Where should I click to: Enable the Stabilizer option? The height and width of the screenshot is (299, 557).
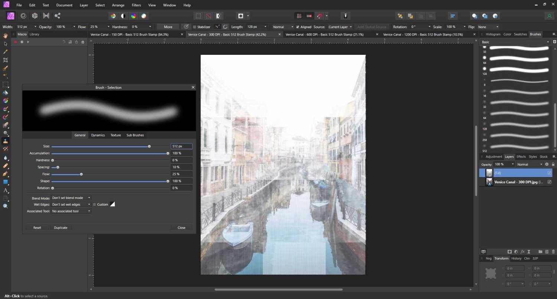pyautogui.click(x=194, y=27)
